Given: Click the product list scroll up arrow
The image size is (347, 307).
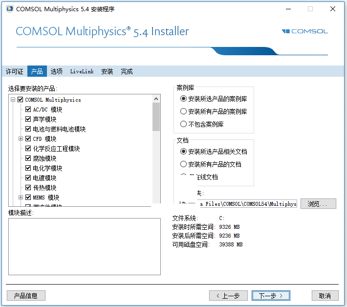Looking at the screenshot, I should pyautogui.click(x=156, y=99).
